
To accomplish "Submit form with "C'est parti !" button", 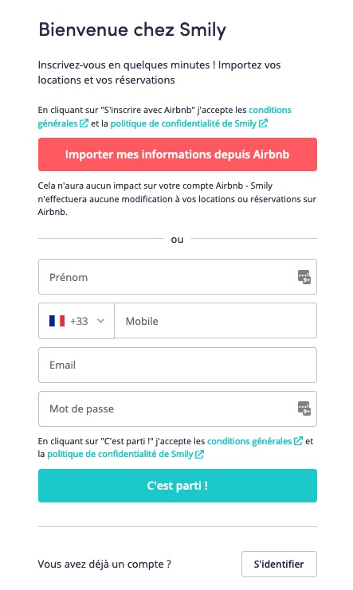I will [x=178, y=486].
